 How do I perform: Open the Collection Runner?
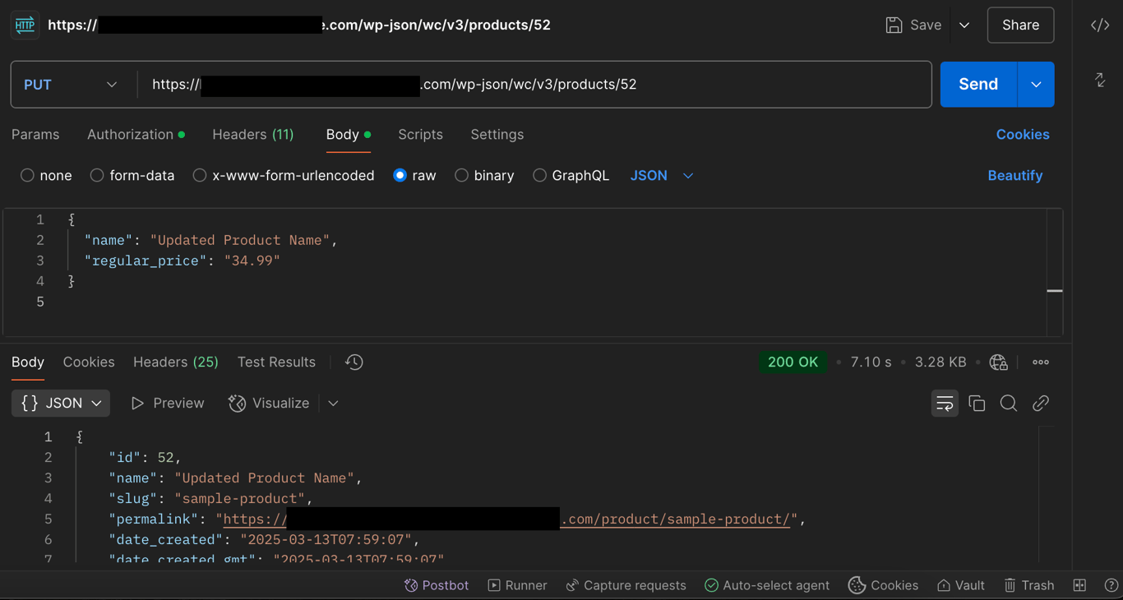tap(517, 585)
